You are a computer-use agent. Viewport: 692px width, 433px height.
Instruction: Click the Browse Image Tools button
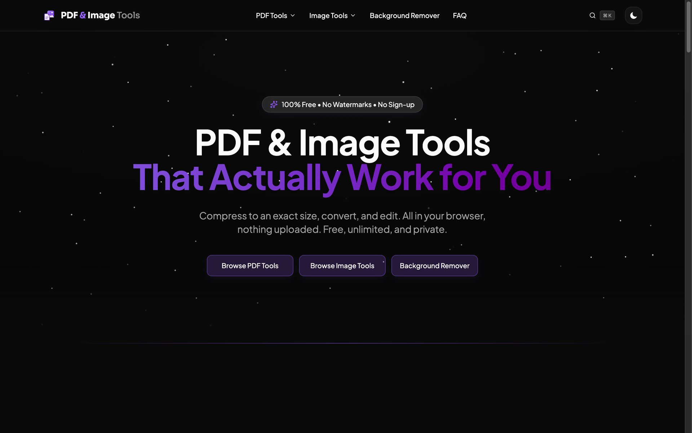pyautogui.click(x=342, y=266)
